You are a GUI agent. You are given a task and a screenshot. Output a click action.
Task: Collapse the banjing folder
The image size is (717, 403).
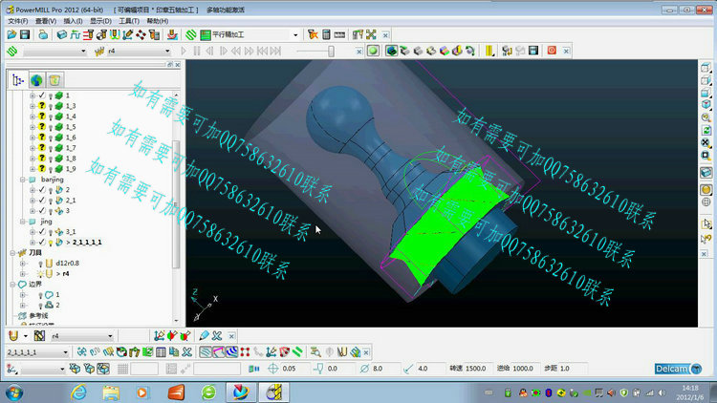tap(22, 180)
